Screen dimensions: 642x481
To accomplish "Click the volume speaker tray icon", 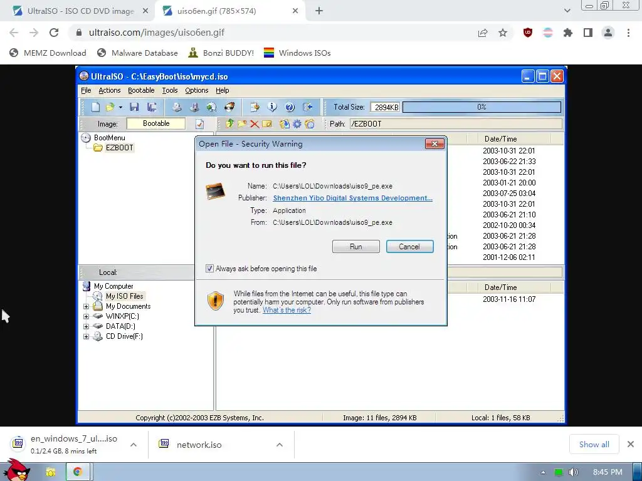I will click(573, 472).
